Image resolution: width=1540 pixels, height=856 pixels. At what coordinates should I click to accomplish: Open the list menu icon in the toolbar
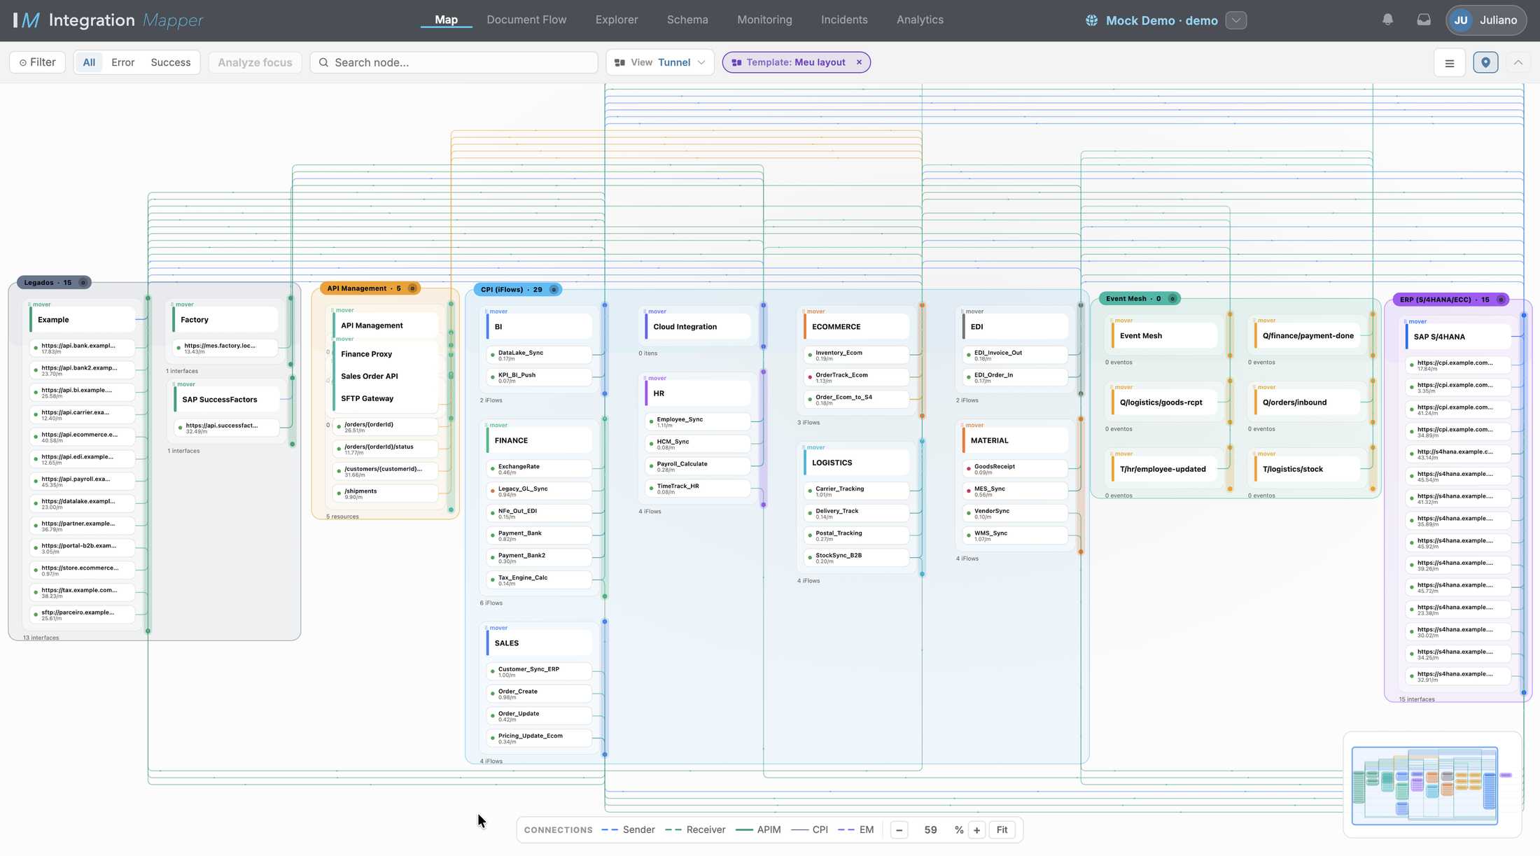[x=1450, y=63]
